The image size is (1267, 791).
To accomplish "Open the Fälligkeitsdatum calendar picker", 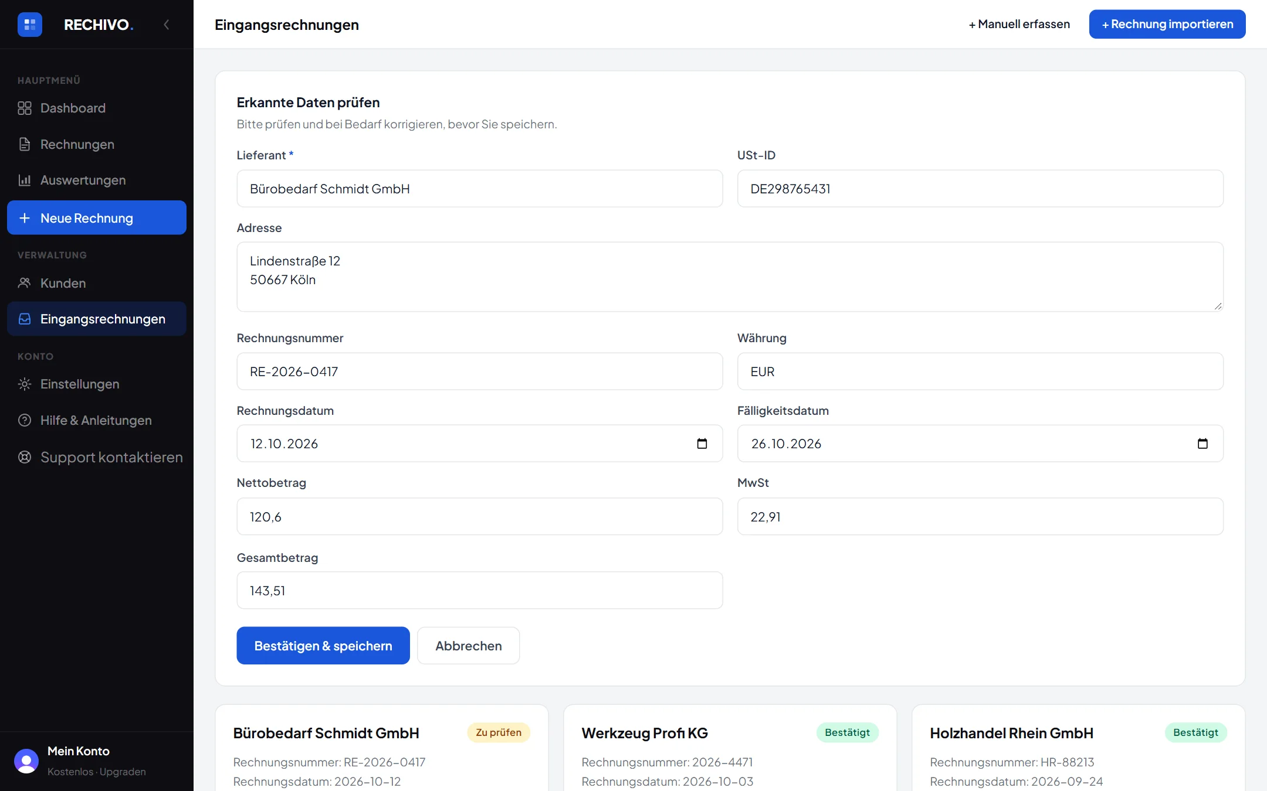I will pos(1202,444).
